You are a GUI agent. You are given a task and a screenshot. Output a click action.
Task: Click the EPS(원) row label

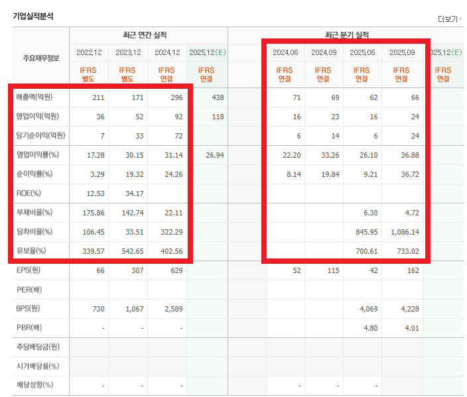[x=29, y=270]
